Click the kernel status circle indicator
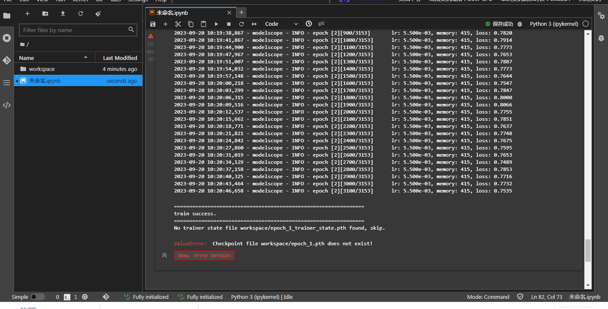 pyautogui.click(x=586, y=24)
